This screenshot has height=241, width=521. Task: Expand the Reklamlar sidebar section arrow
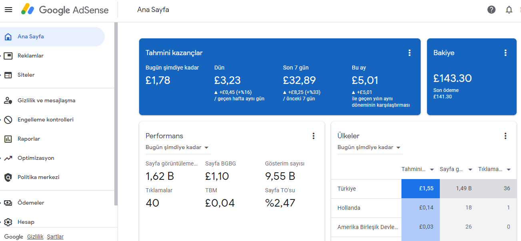pyautogui.click(x=1, y=56)
